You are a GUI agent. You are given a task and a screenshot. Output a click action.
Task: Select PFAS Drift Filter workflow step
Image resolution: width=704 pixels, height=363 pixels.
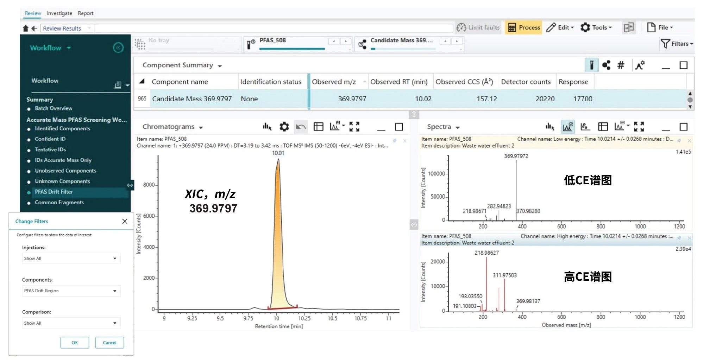point(54,192)
